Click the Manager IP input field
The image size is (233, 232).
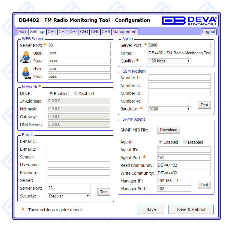[x=174, y=181]
